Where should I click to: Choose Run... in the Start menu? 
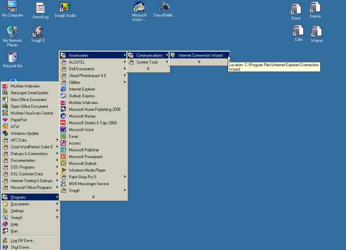click(x=31, y=231)
